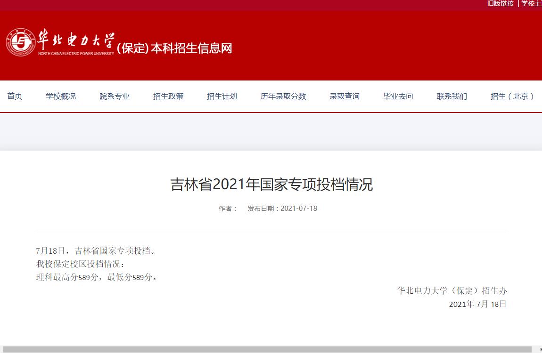Open the 联系我们 menu item
Screen dimensions: 542x353
coord(452,96)
